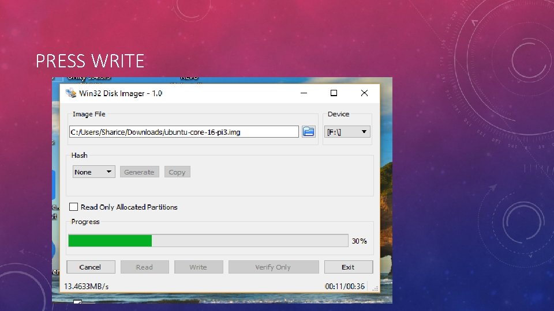Close the Win32 Disk Imager window

tap(364, 93)
